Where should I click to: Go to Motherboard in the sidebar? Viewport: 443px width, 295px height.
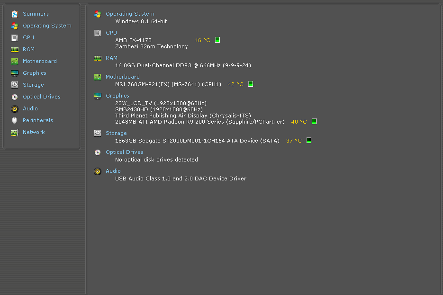click(39, 61)
